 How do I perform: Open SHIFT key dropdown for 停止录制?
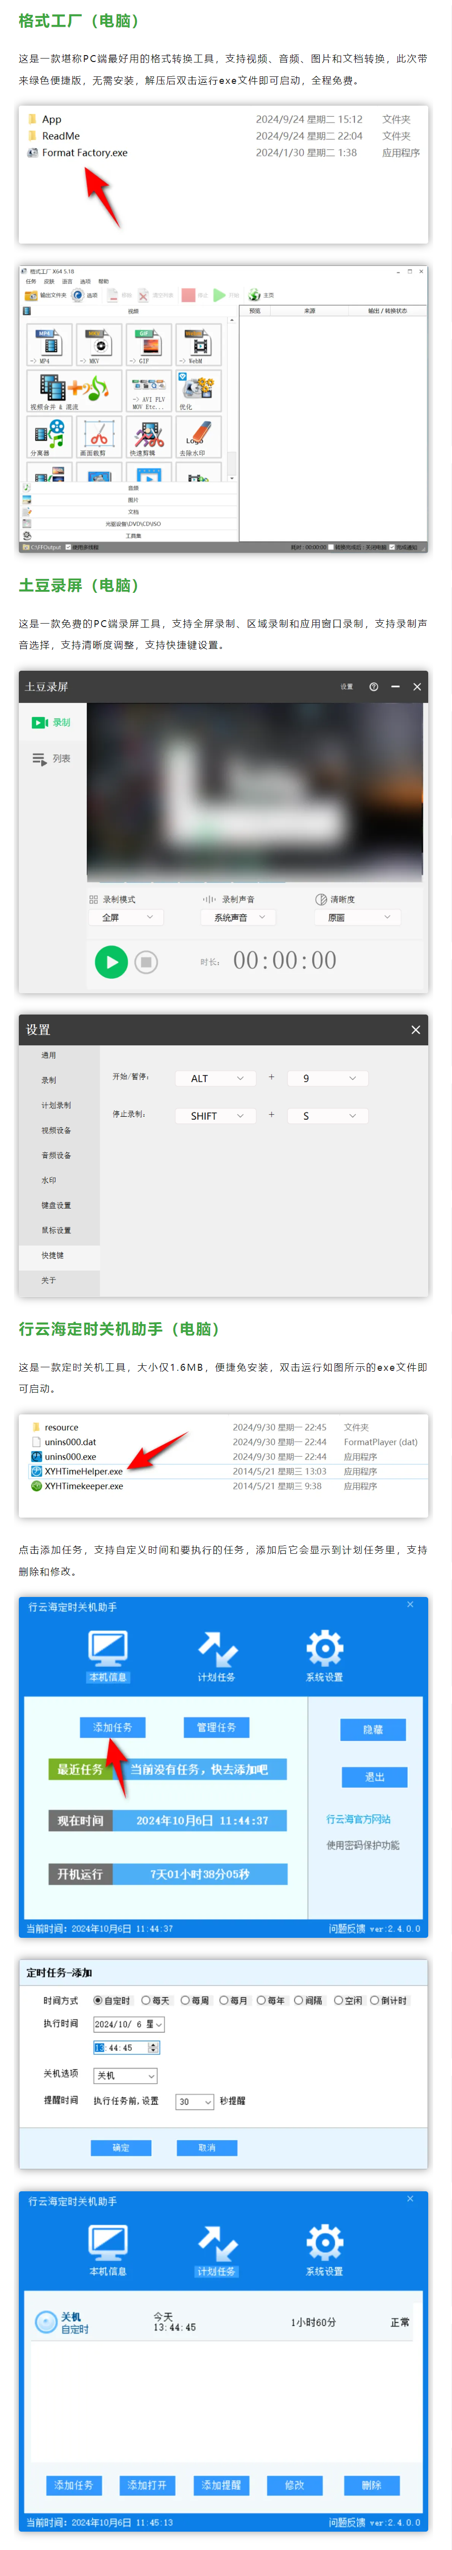216,1116
